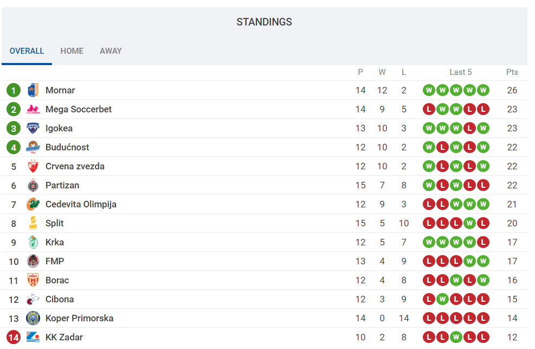Click Mornar's most recent win badge

point(483,90)
